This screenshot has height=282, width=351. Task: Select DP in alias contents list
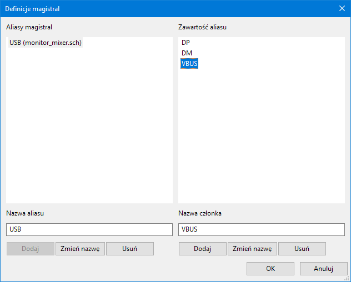pos(185,43)
